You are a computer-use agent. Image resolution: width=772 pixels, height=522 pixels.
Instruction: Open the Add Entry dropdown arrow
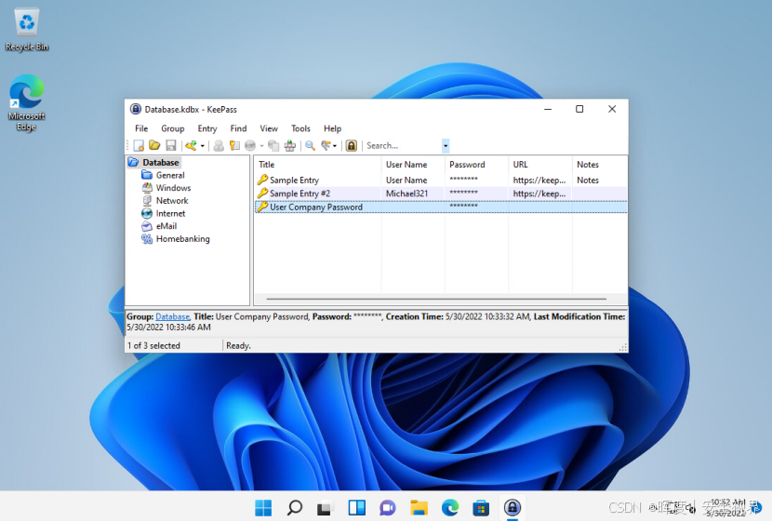pos(203,146)
